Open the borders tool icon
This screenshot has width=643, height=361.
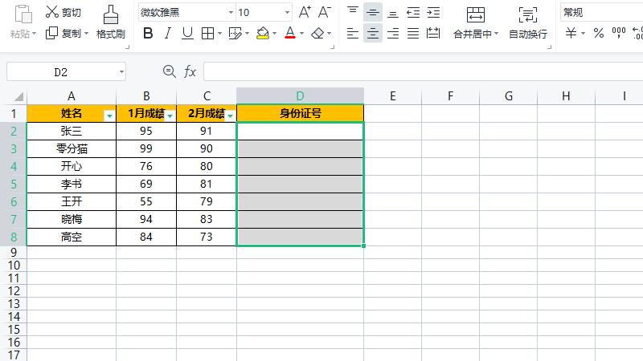point(207,33)
